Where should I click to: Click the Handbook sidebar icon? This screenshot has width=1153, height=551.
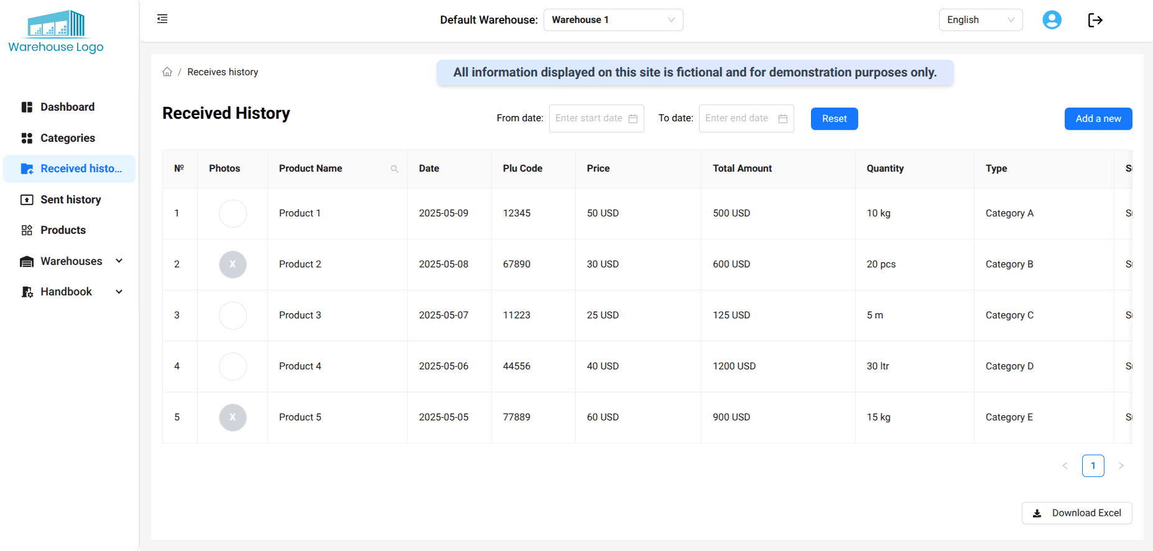[x=27, y=292]
